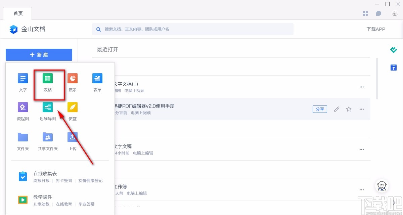Screen dimensions: 403x215
Task: Create a new 表单 form
Action: tap(97, 82)
